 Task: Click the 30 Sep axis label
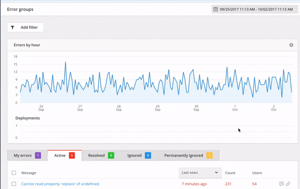pos(196,108)
